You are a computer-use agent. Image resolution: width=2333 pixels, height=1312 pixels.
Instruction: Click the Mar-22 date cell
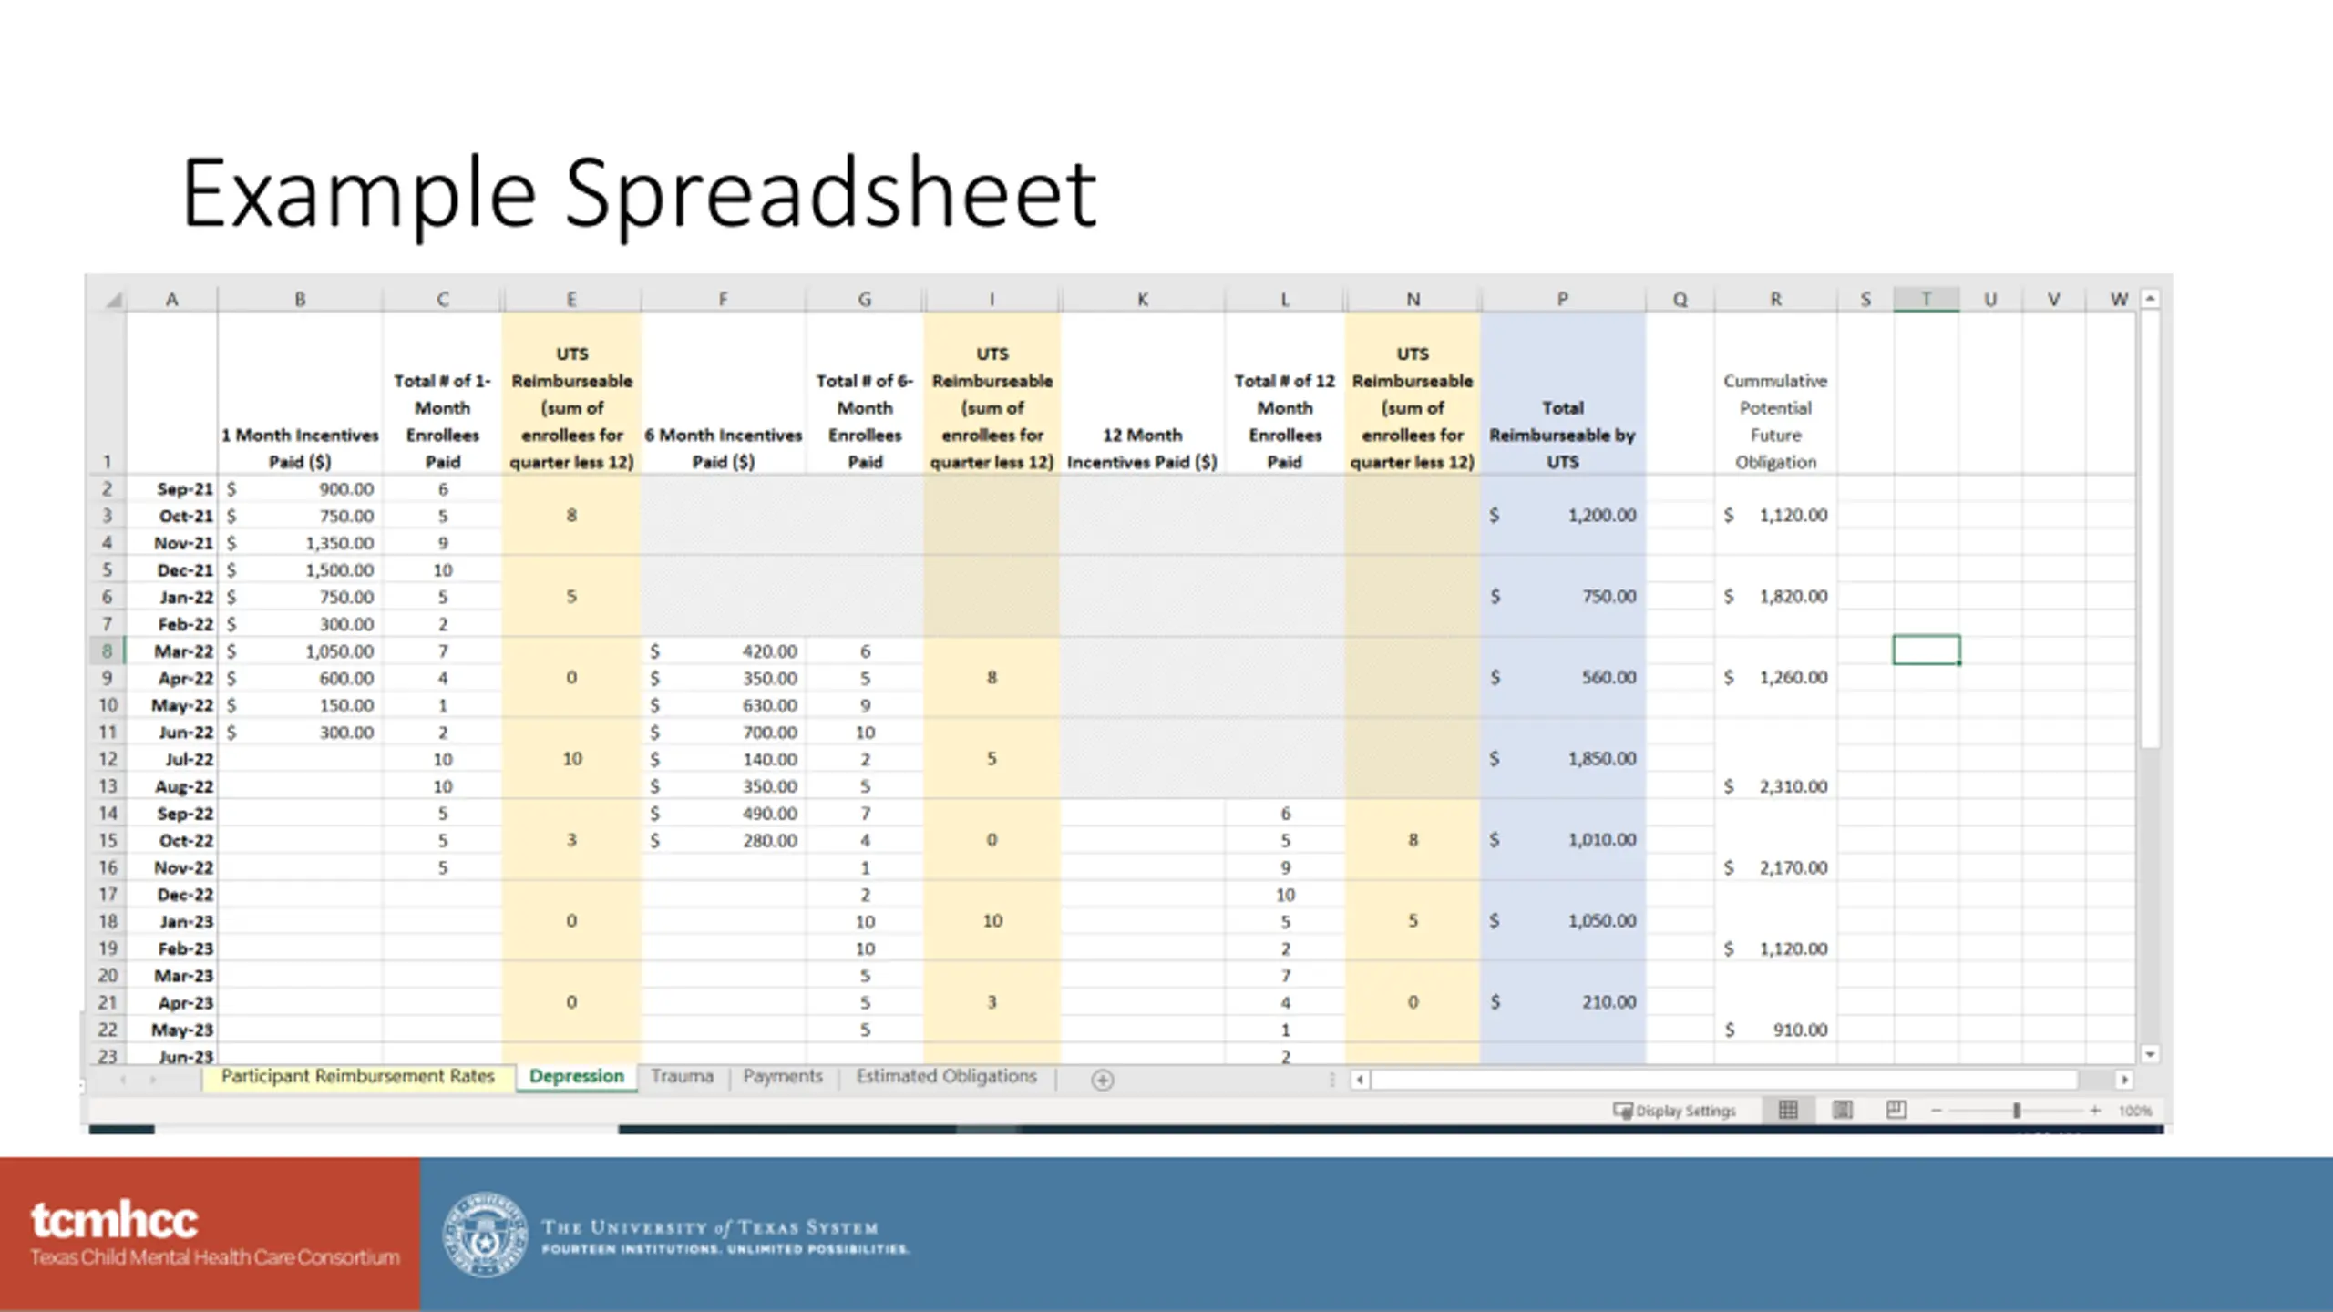pyautogui.click(x=172, y=651)
